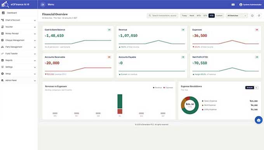Toggle Expense Breakdown to Amount view
Screen dimensions: 264x150
tap(250, 88)
